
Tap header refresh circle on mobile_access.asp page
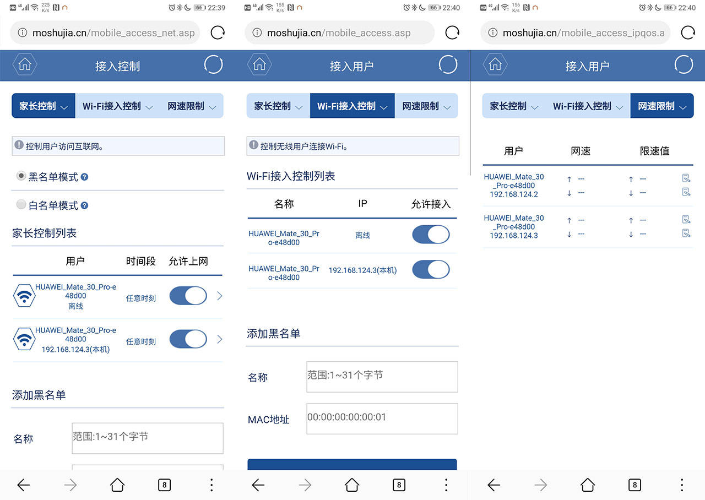[448, 64]
